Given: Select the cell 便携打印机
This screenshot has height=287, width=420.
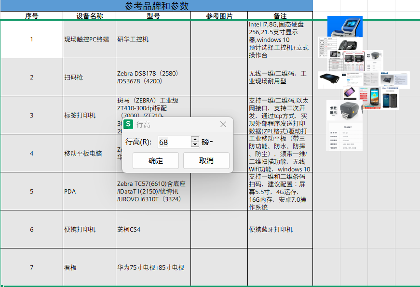Looking at the screenshot, I should click(x=90, y=229).
